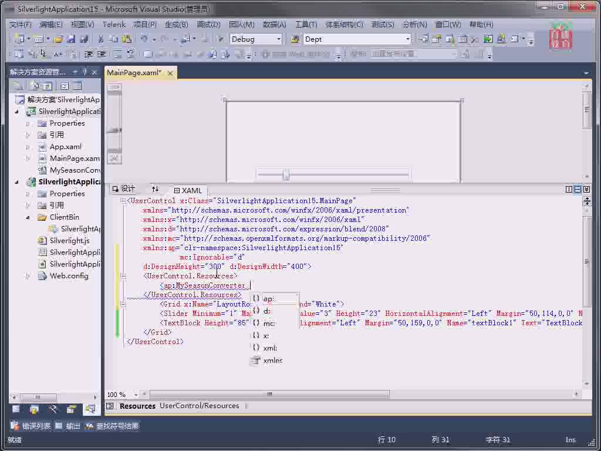
Task: Decrease line indent in the text toolbar
Action: pos(89,55)
